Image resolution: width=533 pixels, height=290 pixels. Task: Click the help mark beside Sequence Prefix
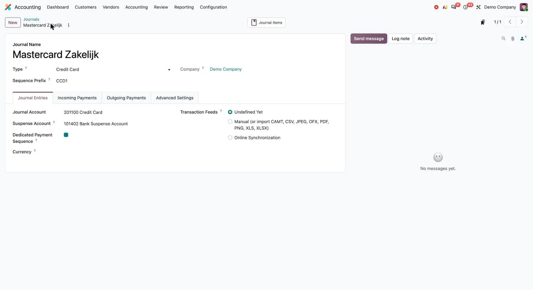[49, 79]
